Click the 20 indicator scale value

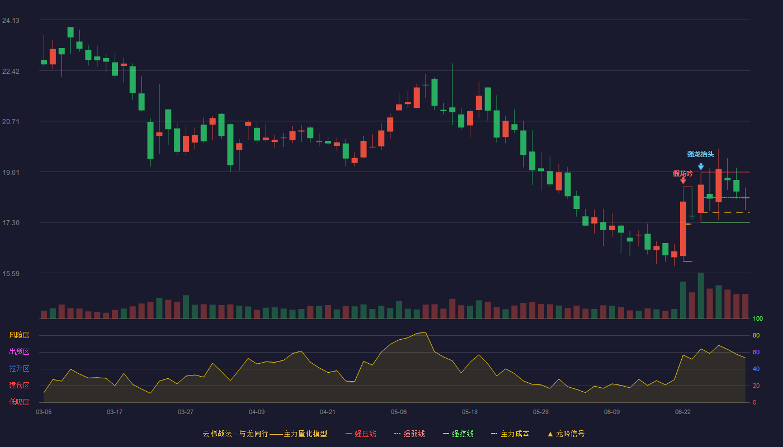click(756, 386)
